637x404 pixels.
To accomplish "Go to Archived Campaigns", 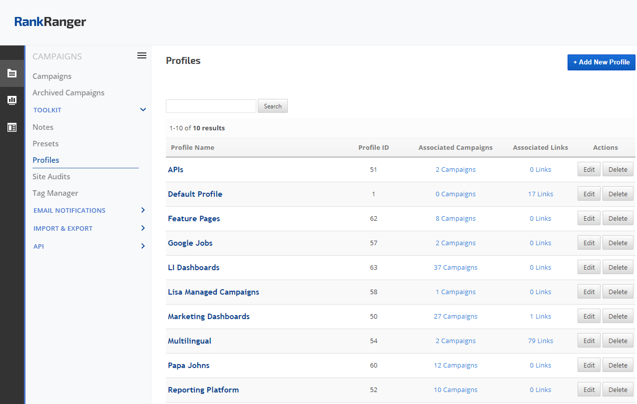I will point(68,93).
